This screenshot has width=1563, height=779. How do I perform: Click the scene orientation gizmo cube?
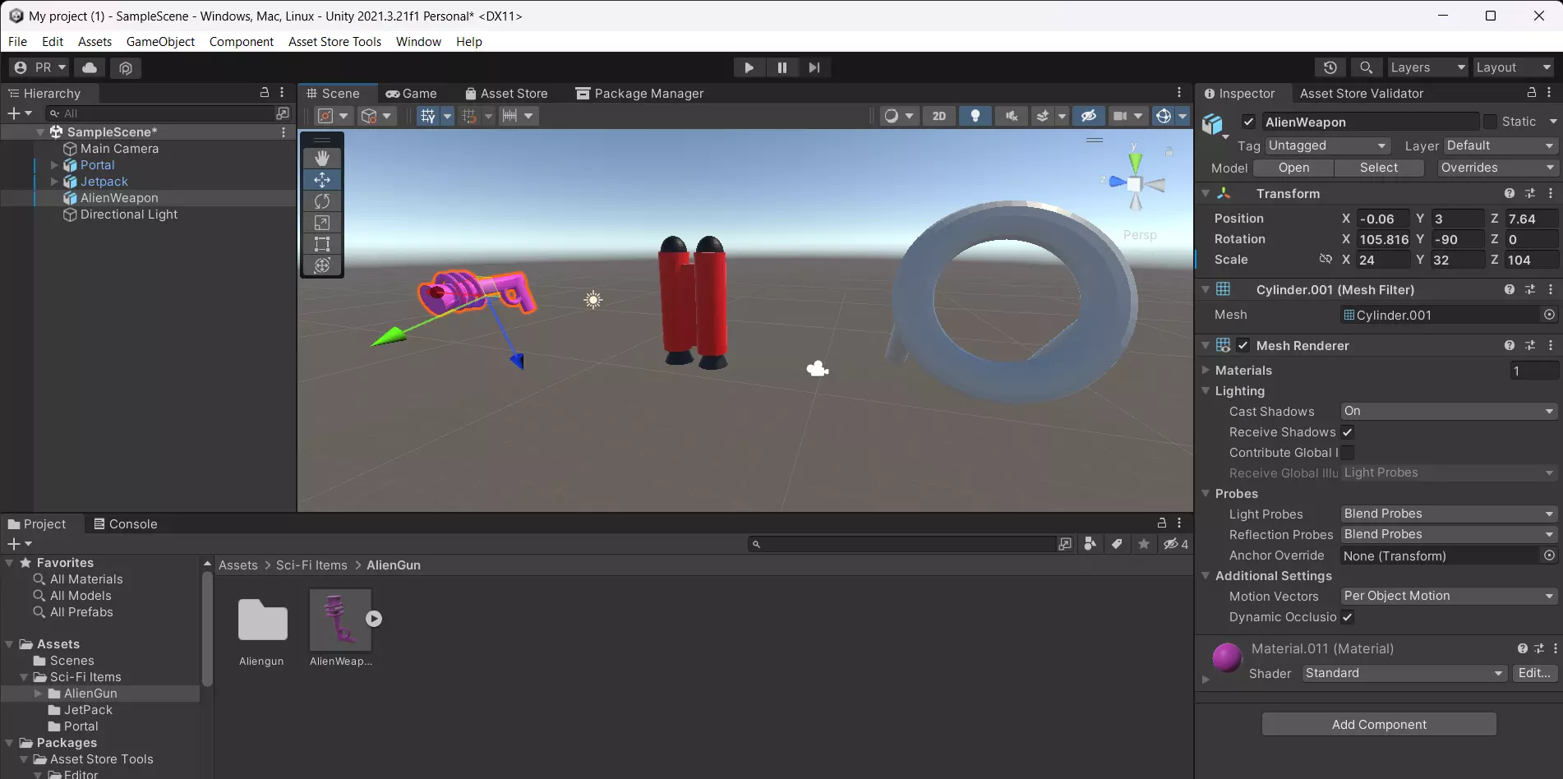pos(1135,184)
